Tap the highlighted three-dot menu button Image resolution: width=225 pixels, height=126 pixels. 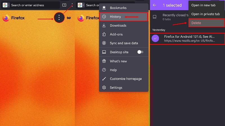(x=59, y=18)
